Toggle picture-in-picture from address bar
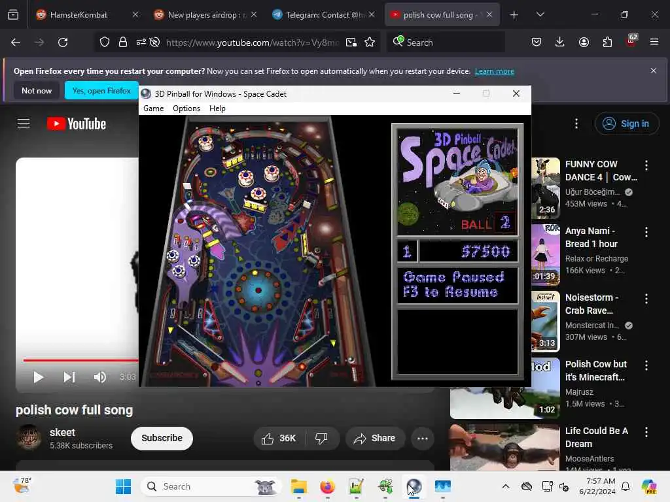This screenshot has height=502, width=670. [x=351, y=42]
